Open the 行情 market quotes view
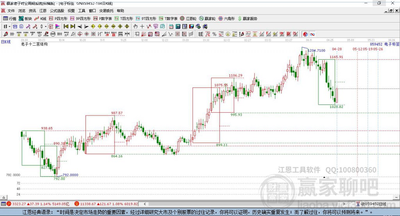This screenshot has height=216, width=400. click(10, 19)
